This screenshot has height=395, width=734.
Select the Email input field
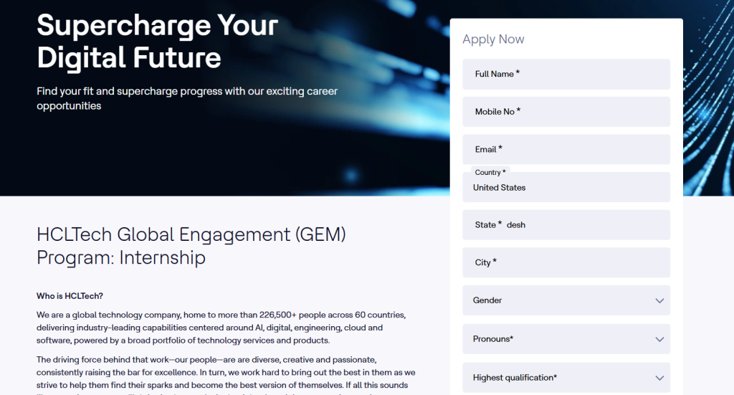coord(566,150)
